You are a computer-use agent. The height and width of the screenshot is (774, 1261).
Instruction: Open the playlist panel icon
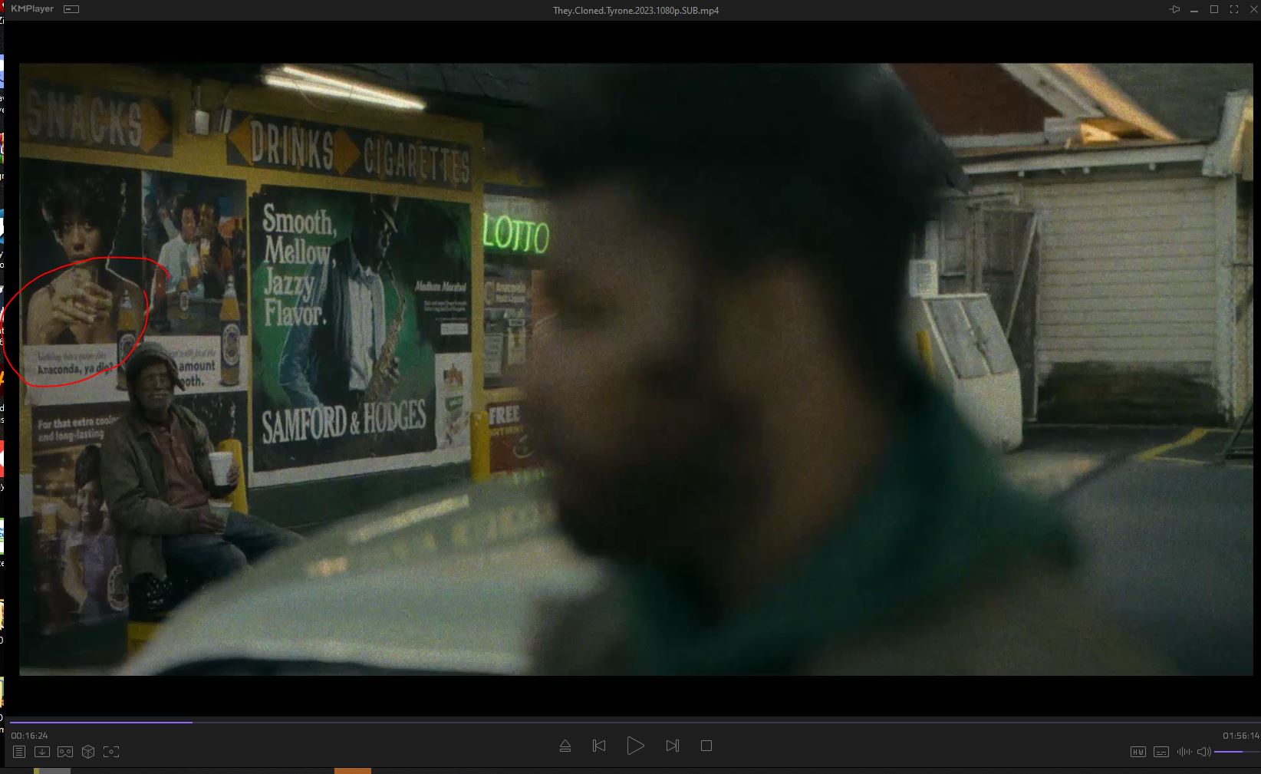click(19, 752)
